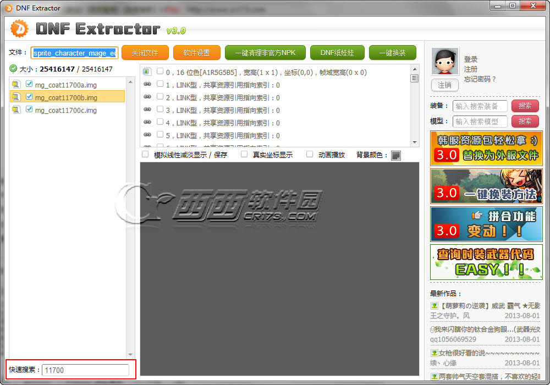Select row 5，LINK型 shared resource

223,135
